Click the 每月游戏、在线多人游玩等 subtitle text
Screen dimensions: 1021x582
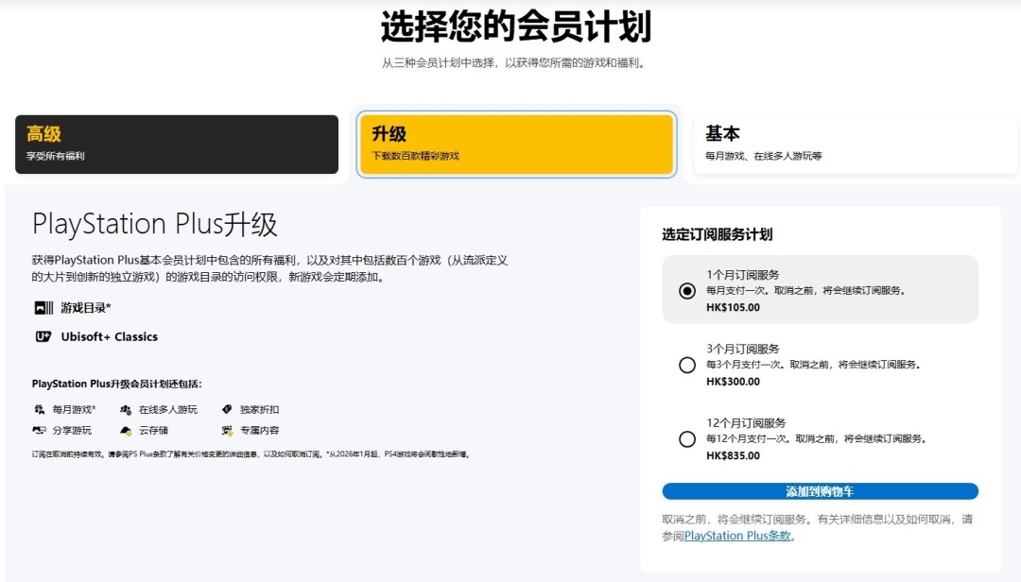[x=763, y=156]
